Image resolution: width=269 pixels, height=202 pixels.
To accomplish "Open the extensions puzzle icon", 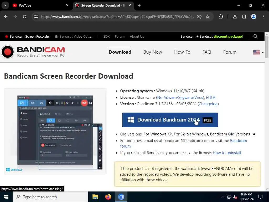I will click(x=221, y=17).
